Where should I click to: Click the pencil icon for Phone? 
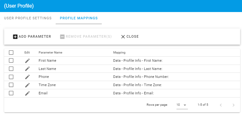(x=27, y=77)
